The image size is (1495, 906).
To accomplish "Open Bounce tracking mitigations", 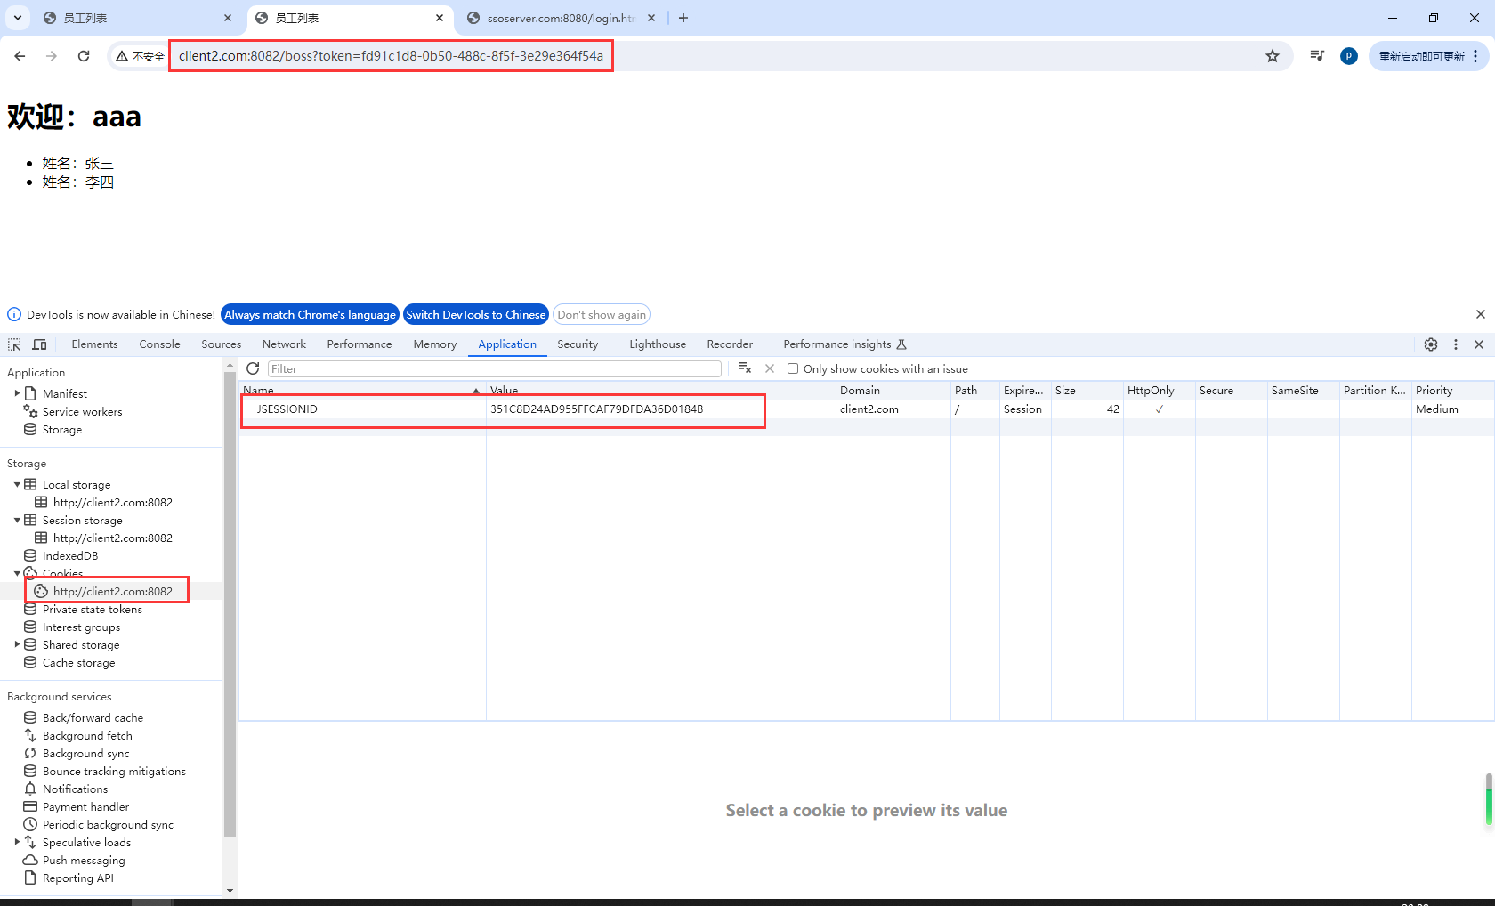I will pyautogui.click(x=114, y=771).
